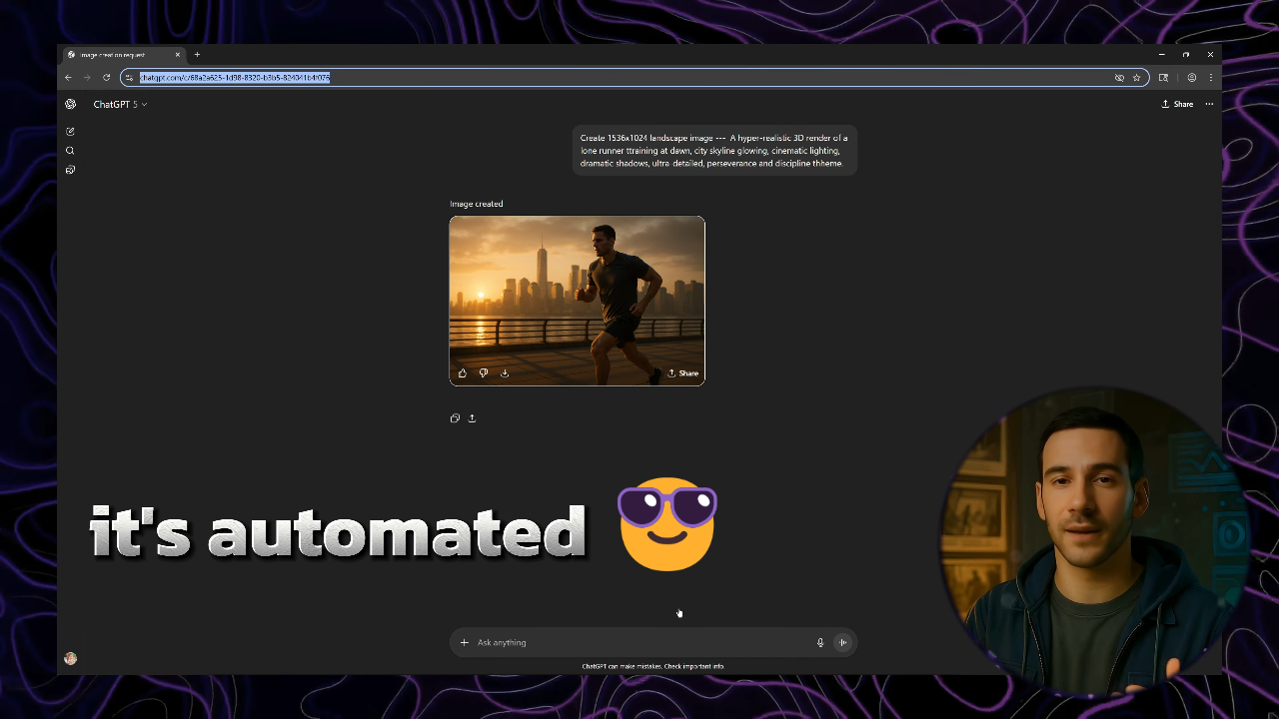
Task: Reload the page with refresh icon
Action: pyautogui.click(x=106, y=77)
